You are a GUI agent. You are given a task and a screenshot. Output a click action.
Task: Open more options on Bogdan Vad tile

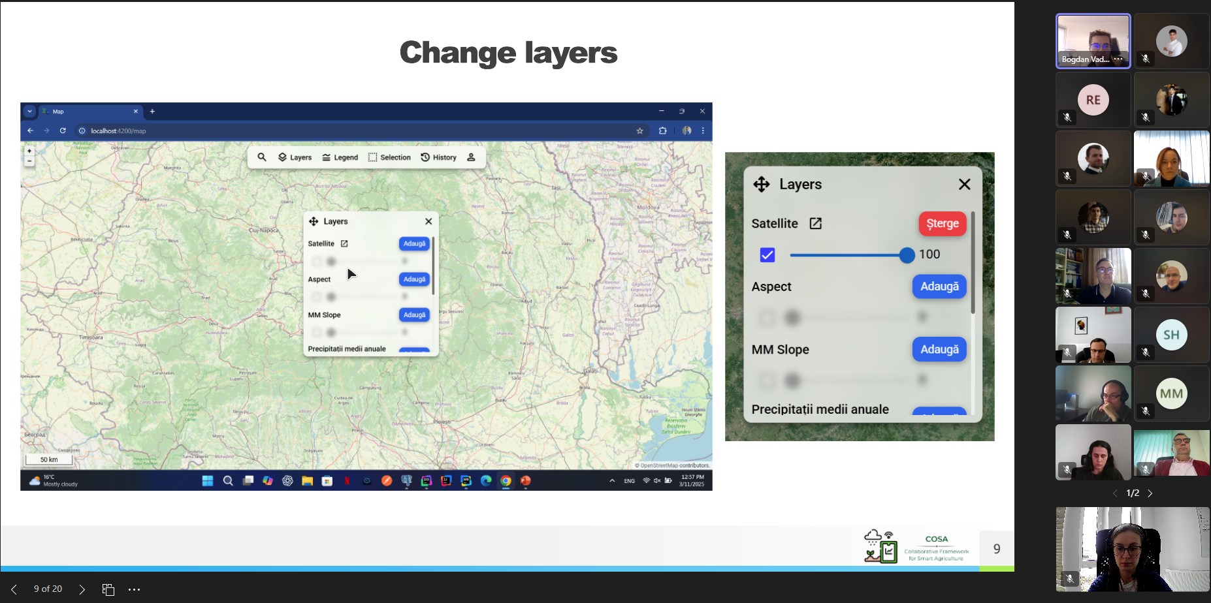(x=1118, y=59)
